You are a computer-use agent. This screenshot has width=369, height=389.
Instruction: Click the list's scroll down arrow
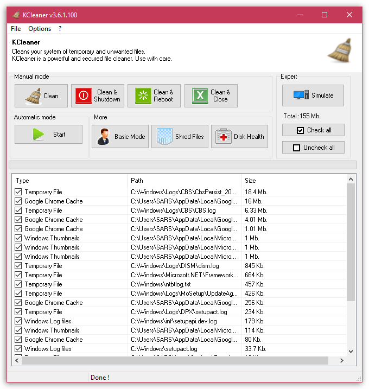(x=351, y=351)
